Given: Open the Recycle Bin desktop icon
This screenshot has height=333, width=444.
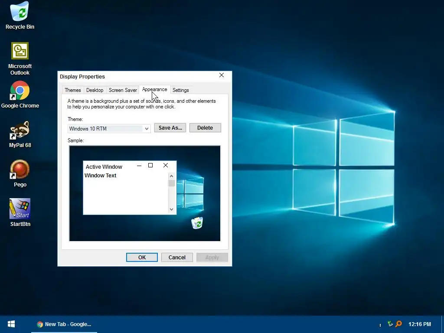Looking at the screenshot, I should (20, 16).
